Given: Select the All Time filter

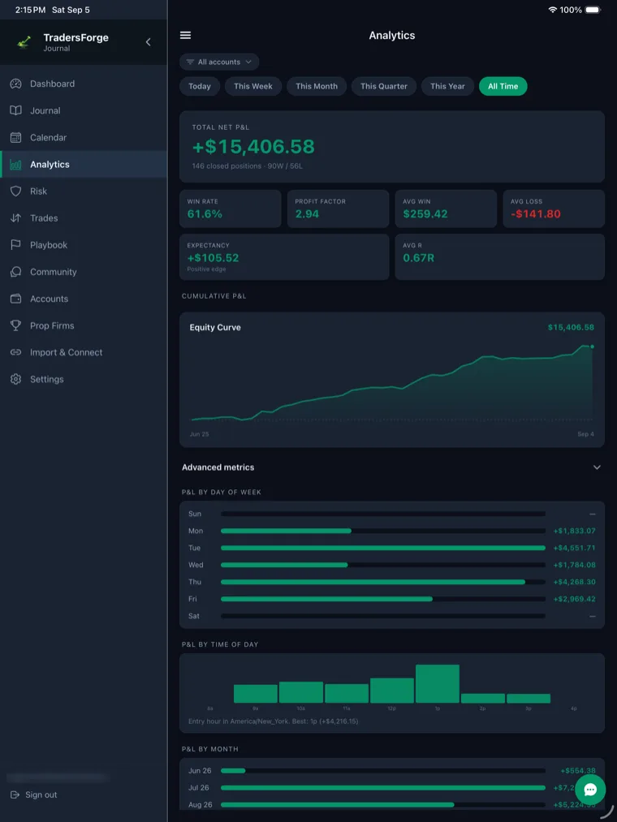Looking at the screenshot, I should click(503, 87).
